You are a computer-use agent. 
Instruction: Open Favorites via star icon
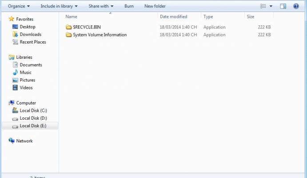click(12, 19)
